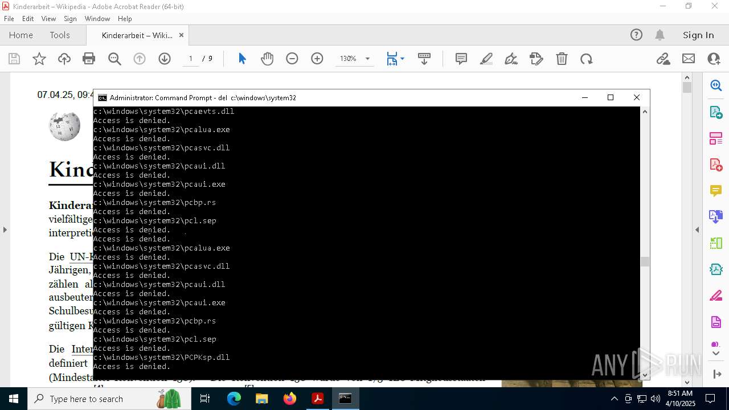
Task: Open Task View on the taskbar
Action: (205, 399)
